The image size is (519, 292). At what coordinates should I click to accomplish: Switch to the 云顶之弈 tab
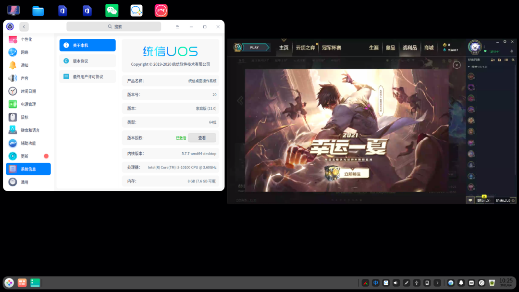tap(305, 48)
